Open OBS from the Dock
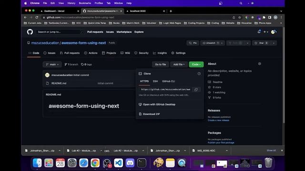This screenshot has width=305, height=171. [x=107, y=162]
